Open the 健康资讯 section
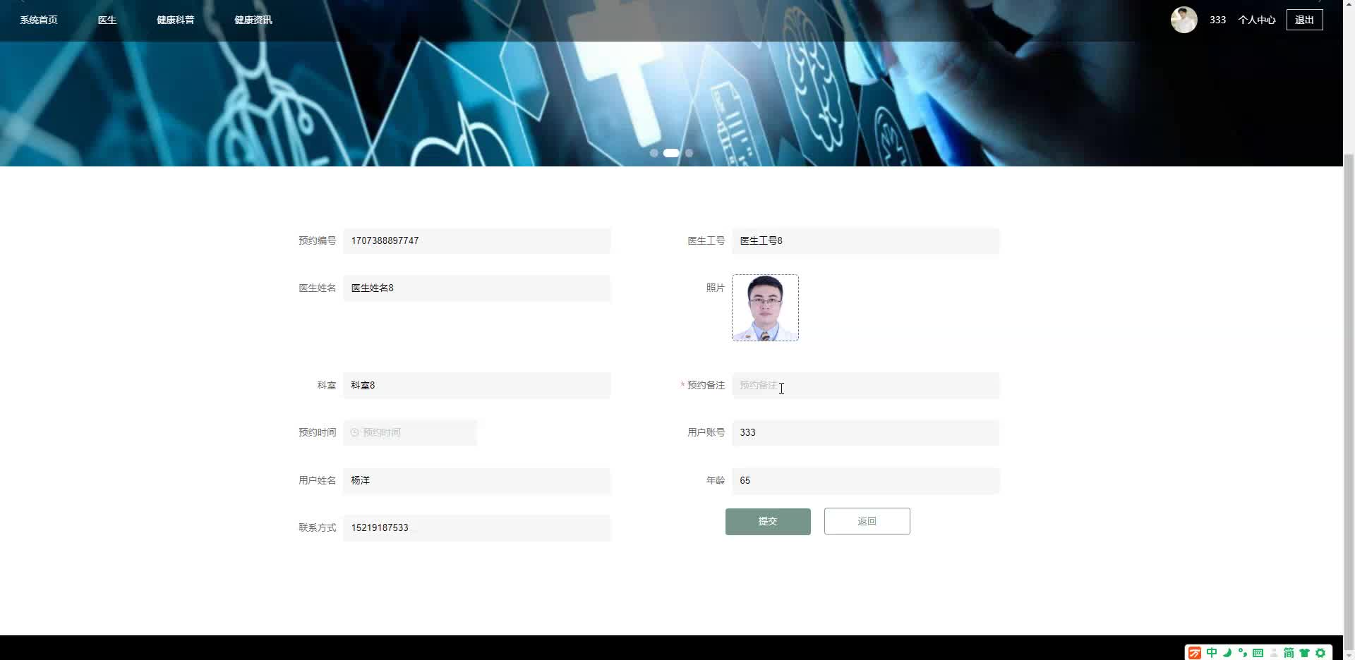 (253, 20)
